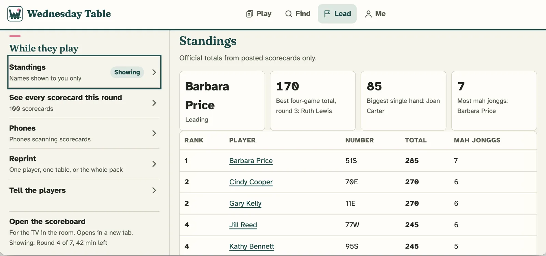The height and width of the screenshot is (256, 546).
Task: Click total 285 in Barbara Price row
Action: point(412,161)
